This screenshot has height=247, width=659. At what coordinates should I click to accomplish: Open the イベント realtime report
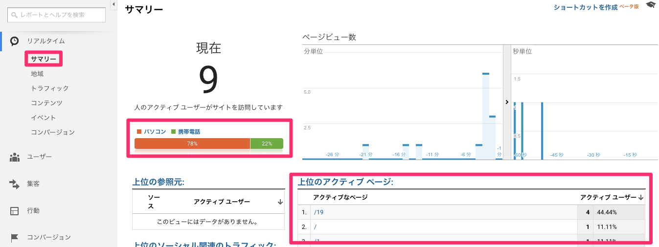[x=44, y=118]
